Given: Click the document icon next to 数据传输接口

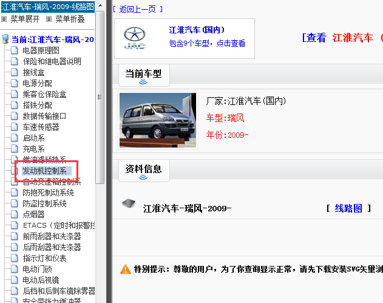Looking at the screenshot, I should (15, 116).
